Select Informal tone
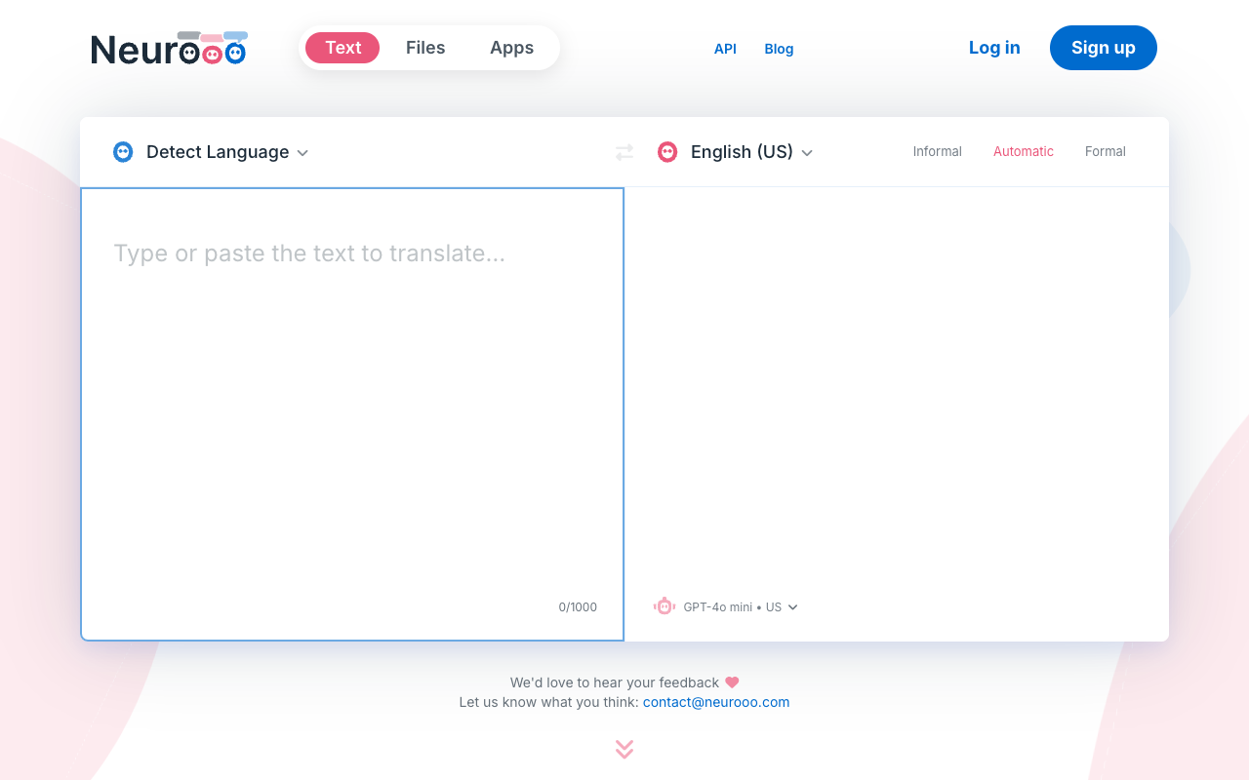The image size is (1249, 780). [938, 151]
